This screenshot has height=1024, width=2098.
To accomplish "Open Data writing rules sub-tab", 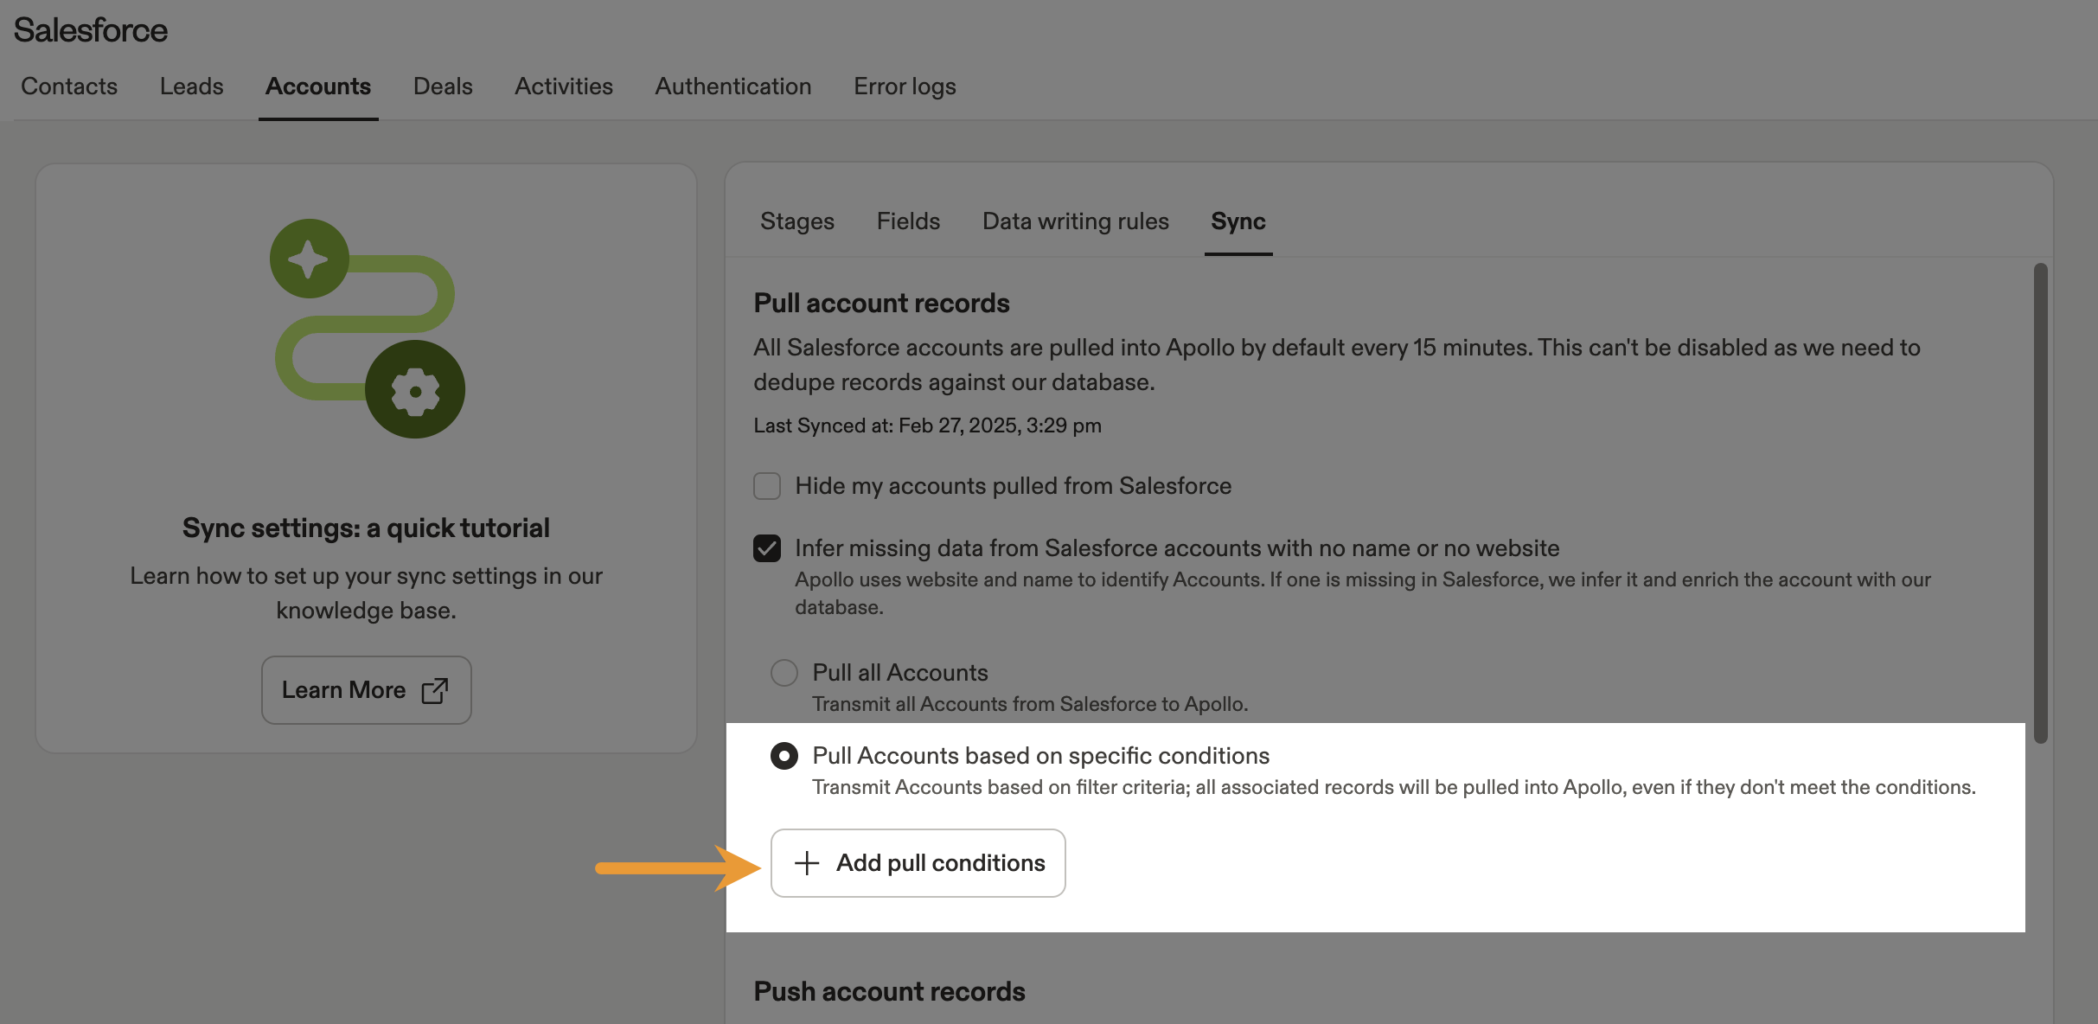I will pos(1076,221).
